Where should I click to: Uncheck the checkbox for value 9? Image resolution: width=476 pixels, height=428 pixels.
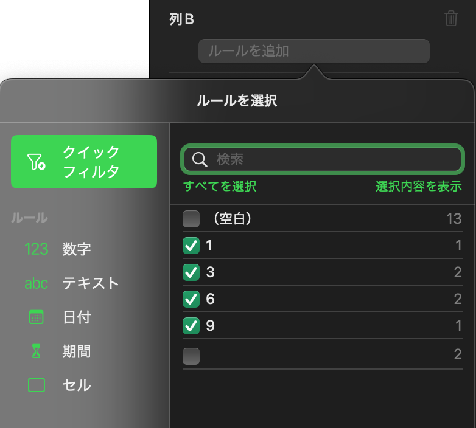point(191,326)
